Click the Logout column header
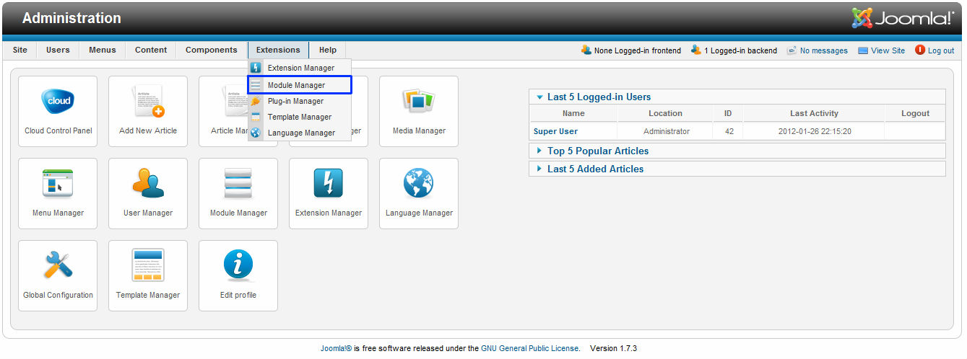 point(915,113)
